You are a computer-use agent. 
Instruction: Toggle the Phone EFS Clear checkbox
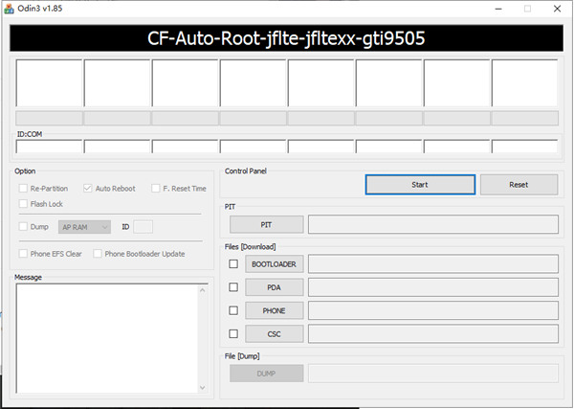[x=23, y=254]
